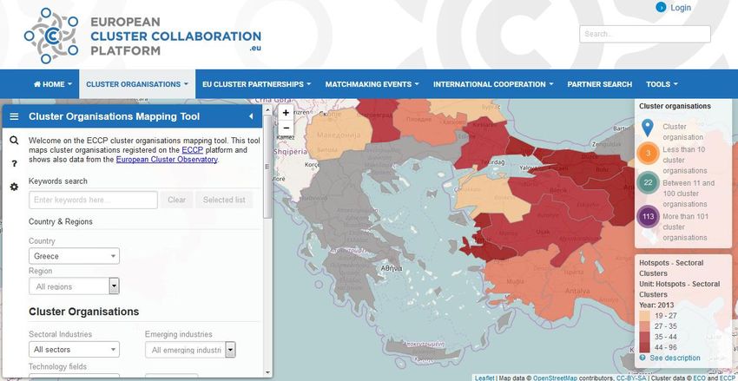Expand the INTERNATIONAL COOPERATION menu
Image resolution: width=738 pixels, height=381 pixels.
point(493,84)
